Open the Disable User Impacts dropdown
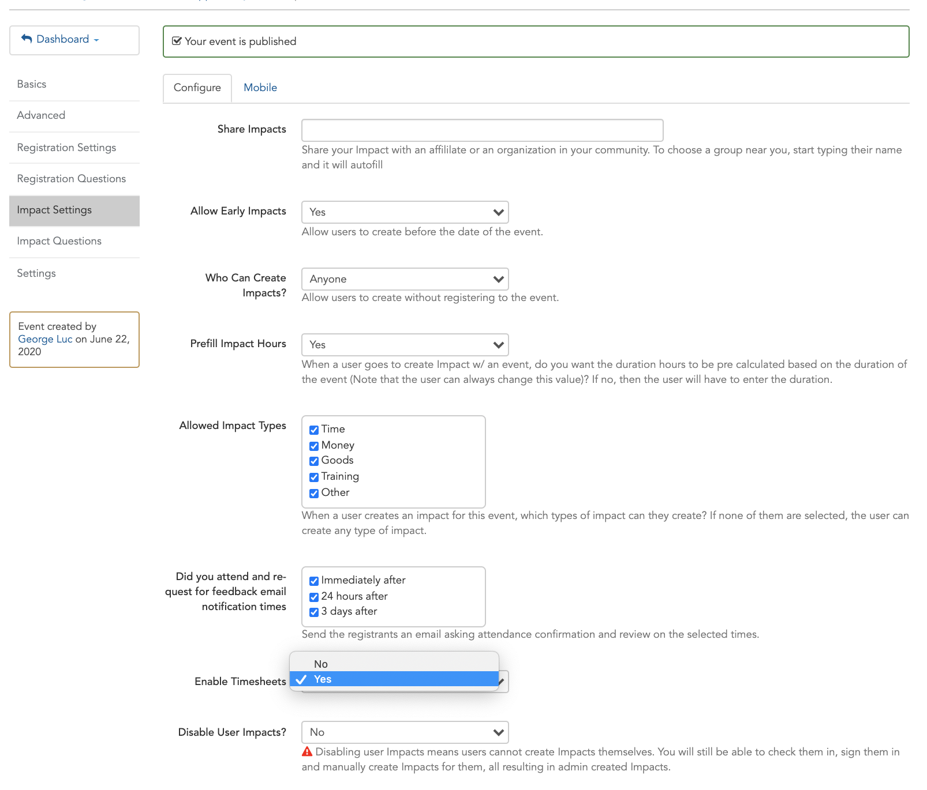Image resolution: width=927 pixels, height=790 pixels. pos(405,732)
